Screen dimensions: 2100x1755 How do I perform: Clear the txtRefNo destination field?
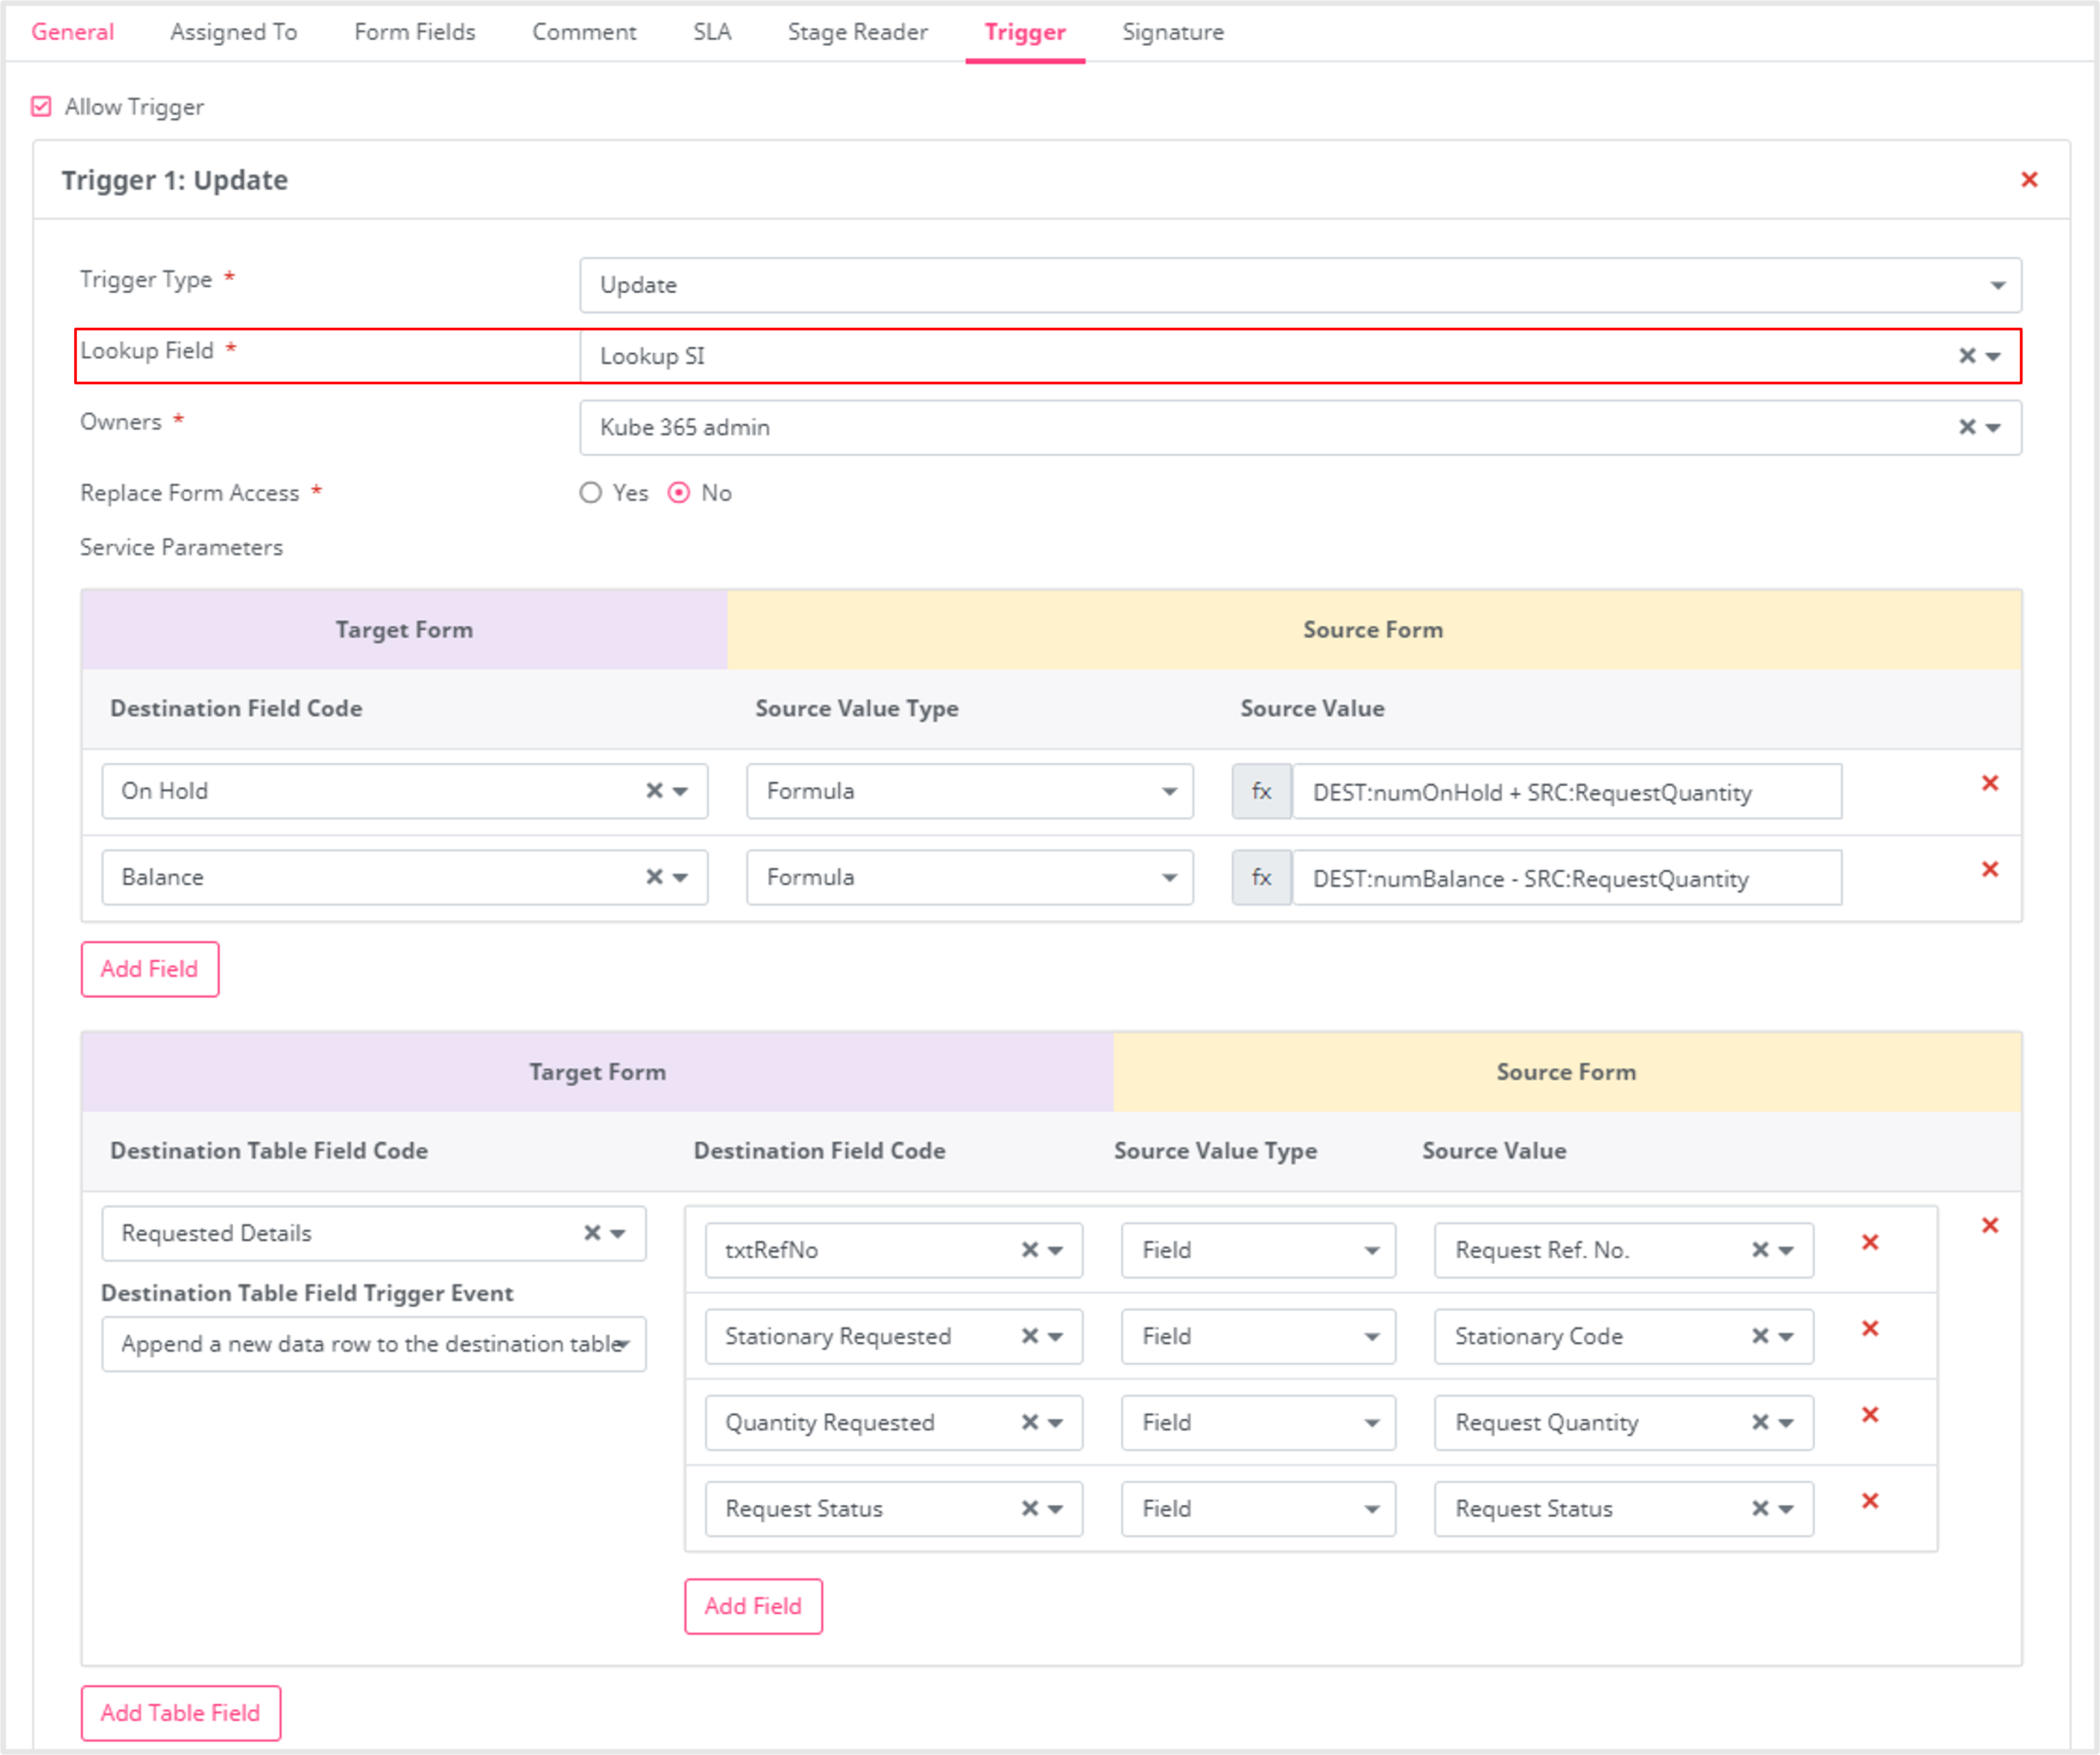click(x=1029, y=1250)
